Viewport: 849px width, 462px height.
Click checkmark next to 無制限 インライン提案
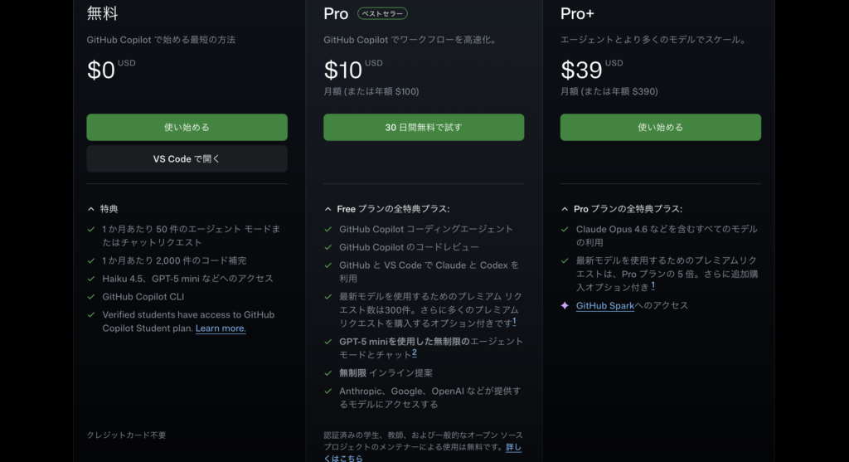(x=328, y=372)
